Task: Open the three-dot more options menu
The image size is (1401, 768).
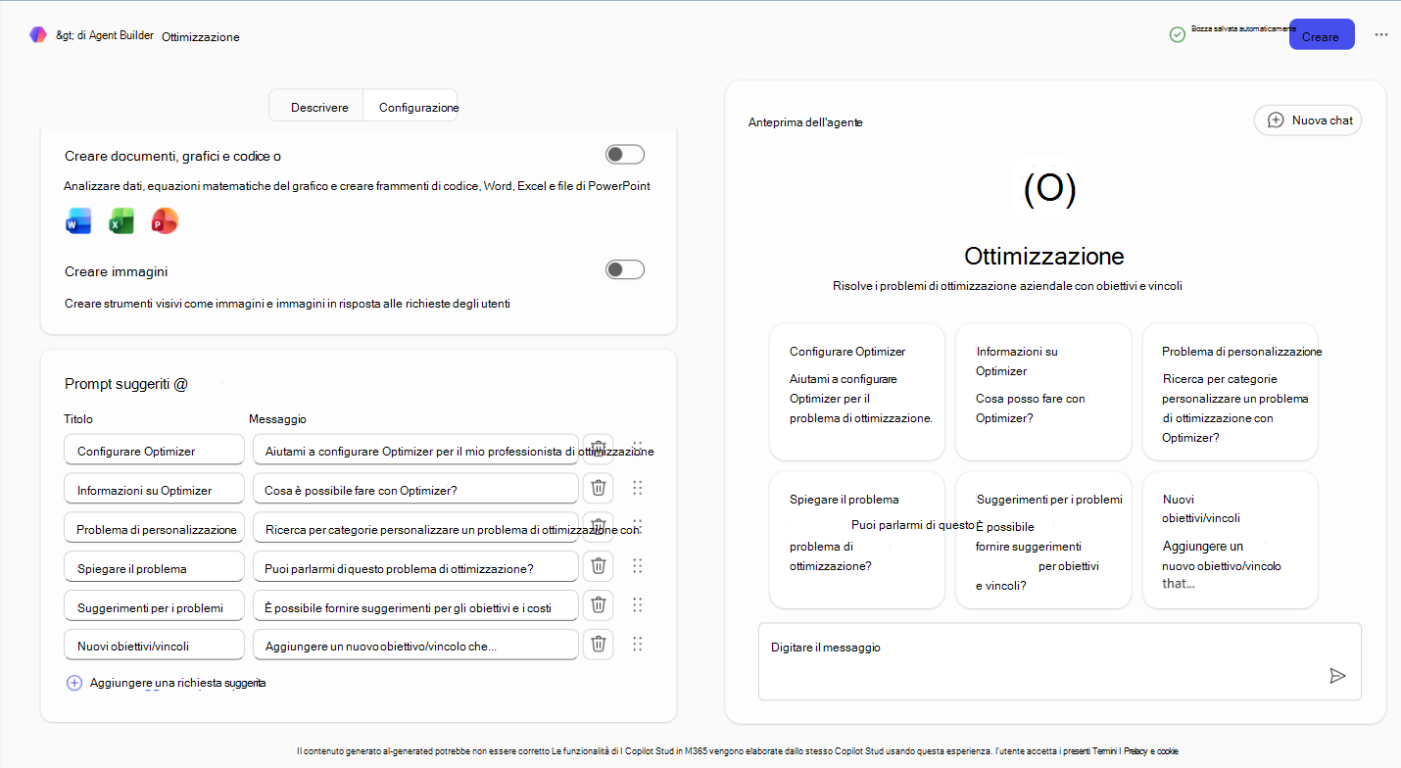Action: [x=1381, y=34]
